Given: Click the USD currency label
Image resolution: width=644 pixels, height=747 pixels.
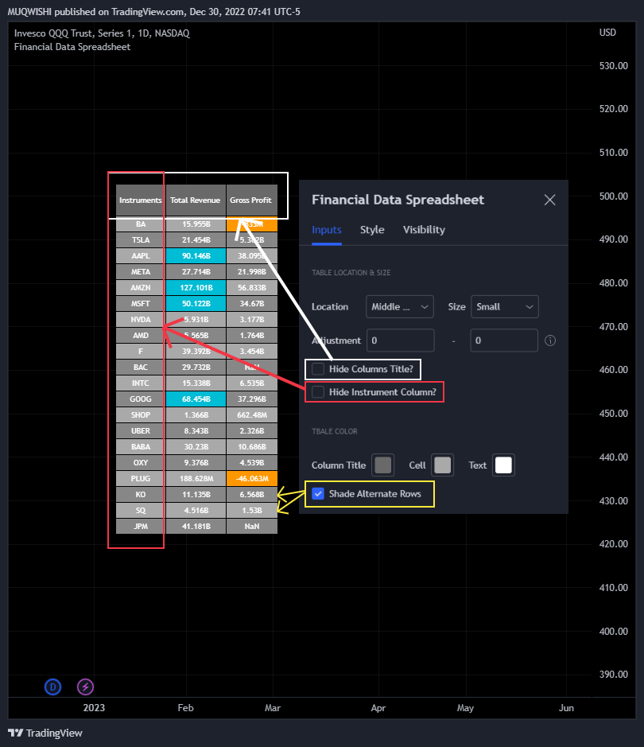Looking at the screenshot, I should point(608,33).
